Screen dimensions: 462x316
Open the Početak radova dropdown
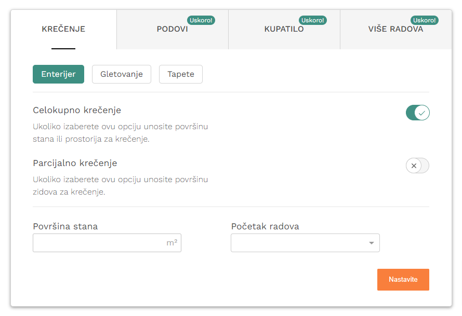point(305,243)
